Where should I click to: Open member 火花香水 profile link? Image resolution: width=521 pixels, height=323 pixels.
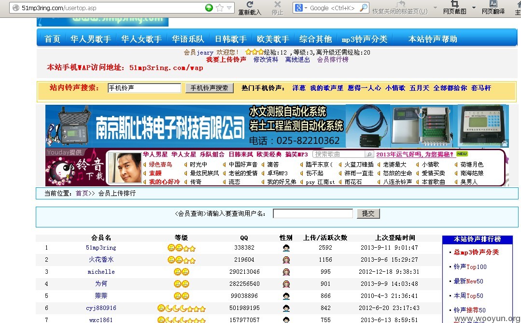pyautogui.click(x=101, y=260)
